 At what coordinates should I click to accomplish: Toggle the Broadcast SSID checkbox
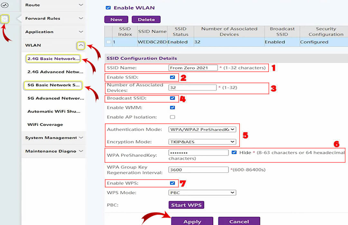173,98
